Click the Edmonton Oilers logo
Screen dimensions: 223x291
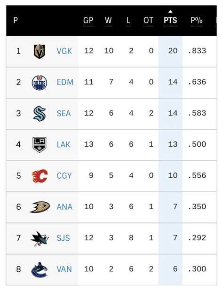[x=40, y=83]
